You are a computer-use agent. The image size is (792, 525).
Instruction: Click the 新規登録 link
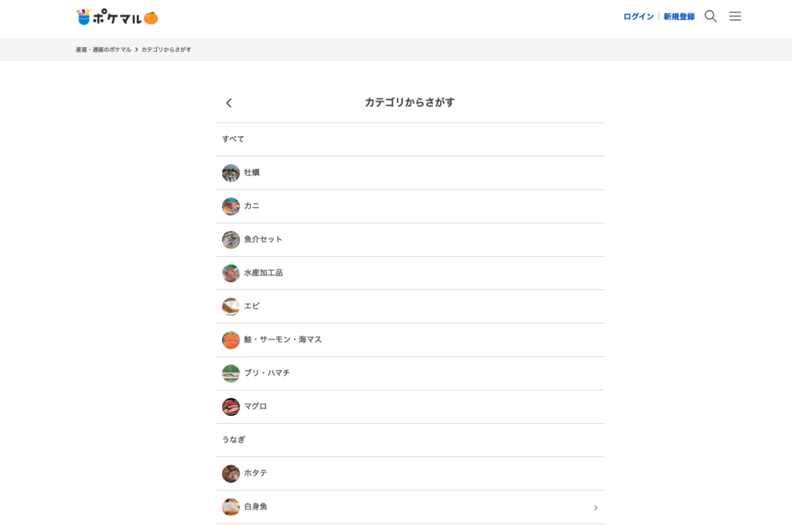678,16
